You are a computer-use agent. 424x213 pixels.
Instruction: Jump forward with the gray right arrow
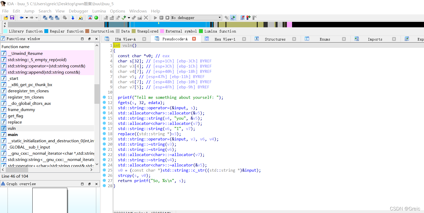coord(32,18)
